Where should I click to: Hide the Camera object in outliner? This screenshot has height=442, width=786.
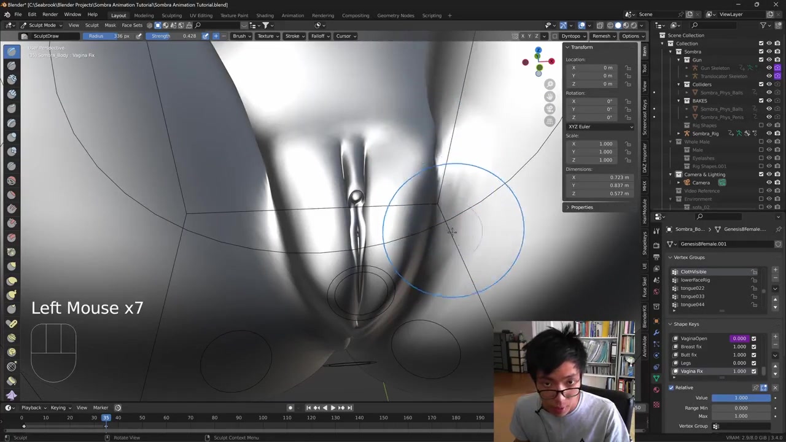click(x=769, y=182)
